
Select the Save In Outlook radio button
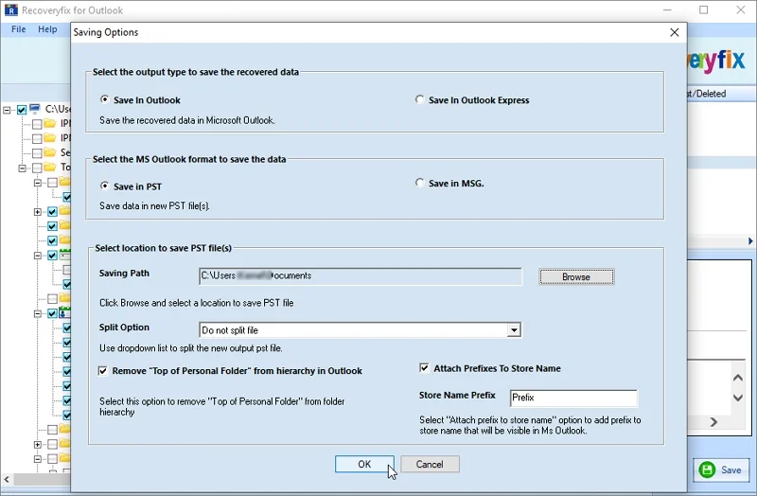click(x=104, y=99)
